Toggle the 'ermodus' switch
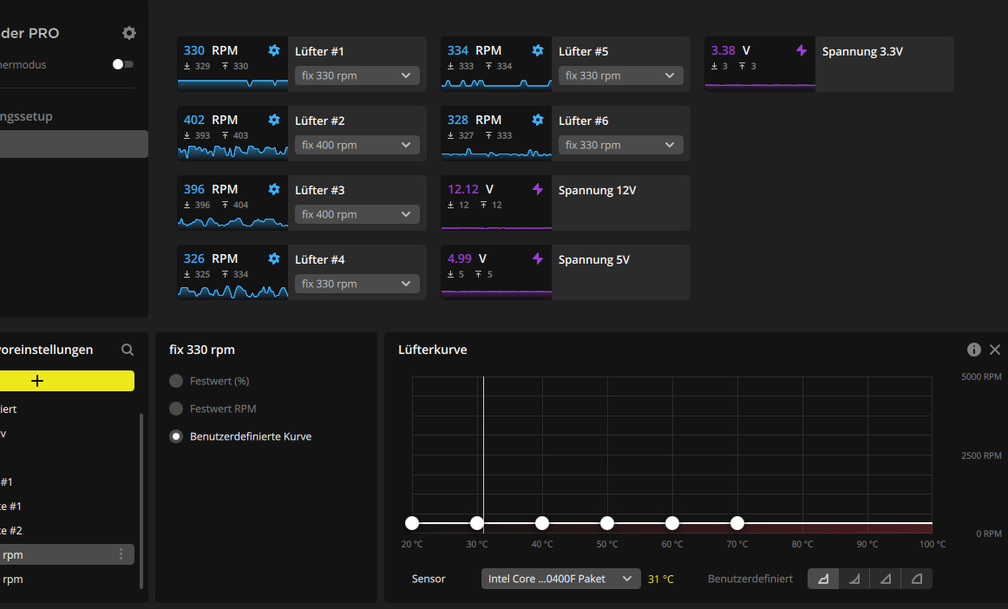Screen dimensions: 1008x609 coord(122,64)
